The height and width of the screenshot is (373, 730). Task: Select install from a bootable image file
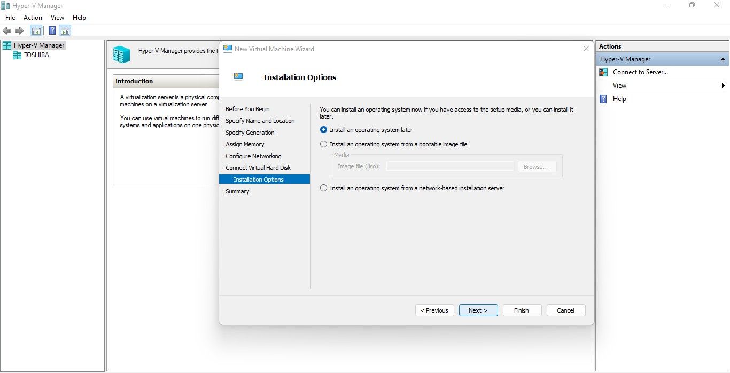coord(393,144)
